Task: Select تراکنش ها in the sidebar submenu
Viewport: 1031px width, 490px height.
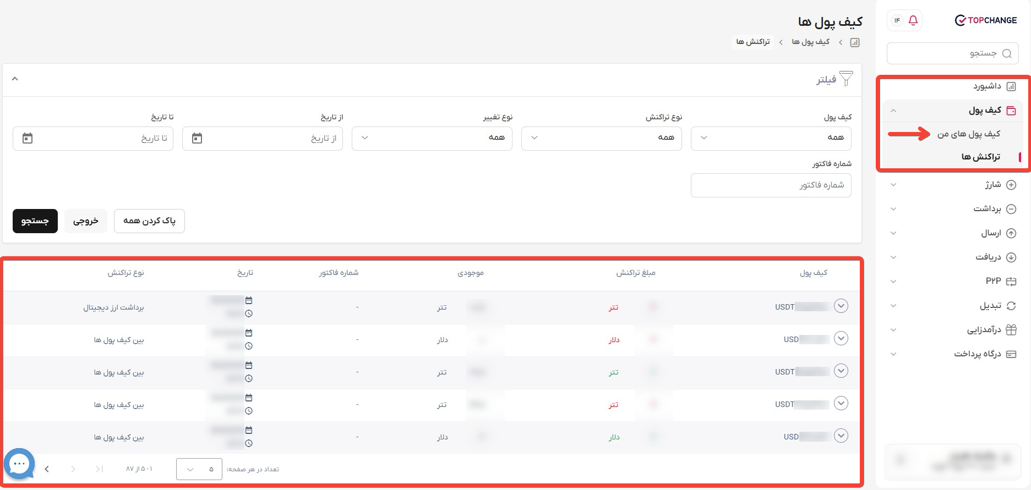Action: pos(980,157)
